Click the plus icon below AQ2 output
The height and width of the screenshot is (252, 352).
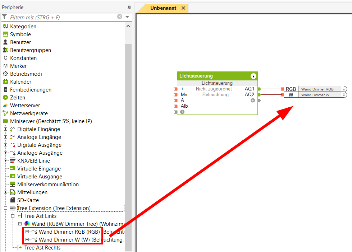click(253, 101)
